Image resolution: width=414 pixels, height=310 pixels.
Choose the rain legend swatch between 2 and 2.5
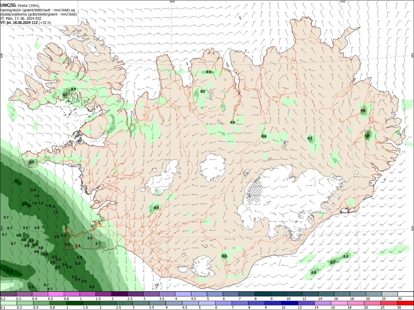point(107,303)
